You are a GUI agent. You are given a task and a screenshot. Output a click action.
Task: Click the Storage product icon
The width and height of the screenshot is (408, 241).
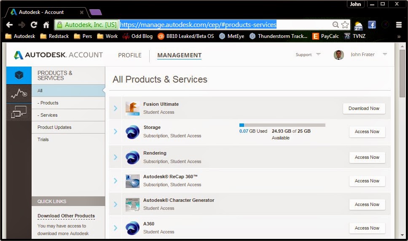[x=132, y=132]
